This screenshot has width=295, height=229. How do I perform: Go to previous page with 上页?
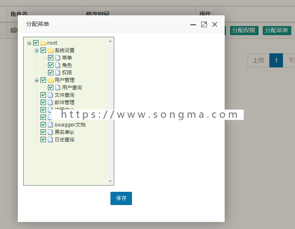click(259, 60)
